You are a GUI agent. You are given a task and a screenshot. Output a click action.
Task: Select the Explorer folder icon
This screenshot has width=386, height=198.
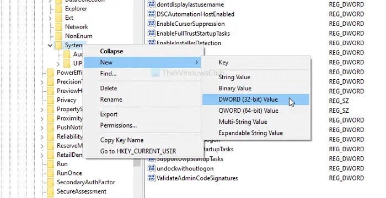click(x=58, y=9)
